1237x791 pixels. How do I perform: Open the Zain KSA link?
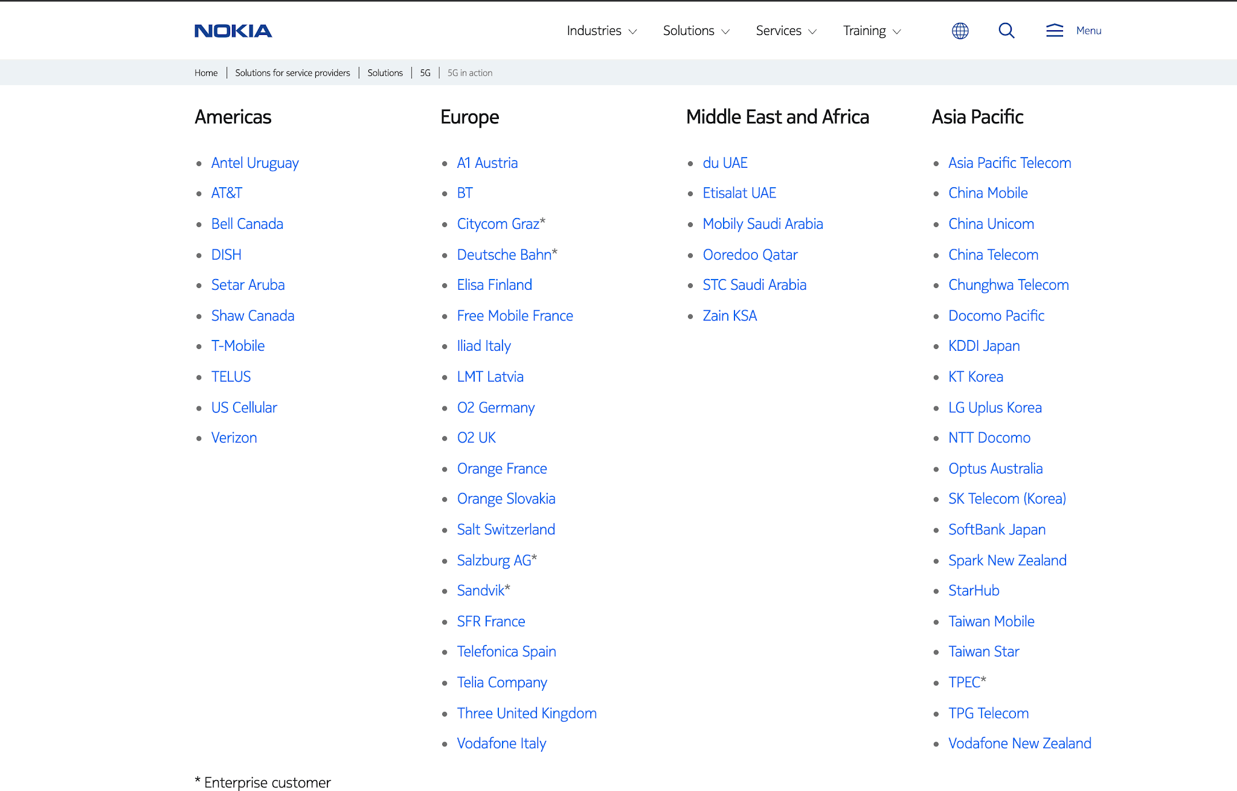click(x=730, y=315)
